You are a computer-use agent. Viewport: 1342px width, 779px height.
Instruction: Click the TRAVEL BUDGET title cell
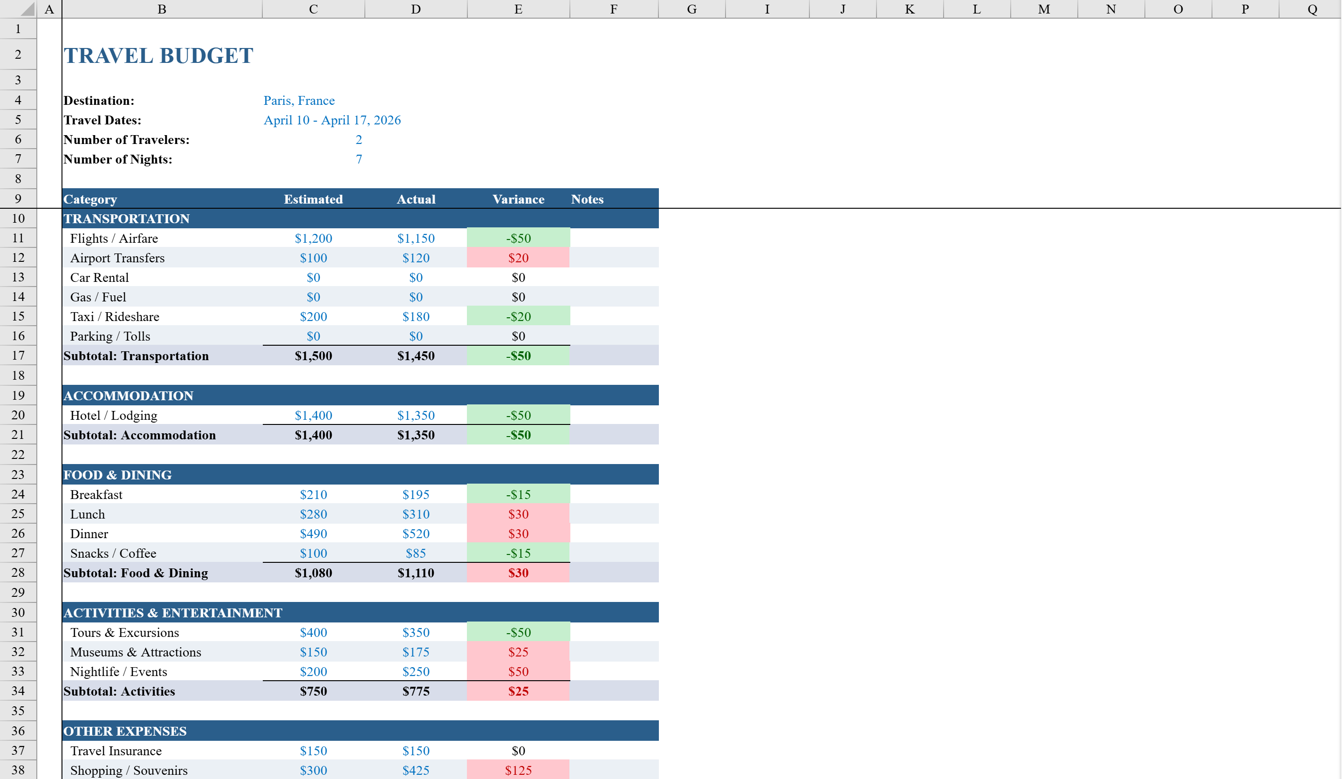tap(158, 55)
